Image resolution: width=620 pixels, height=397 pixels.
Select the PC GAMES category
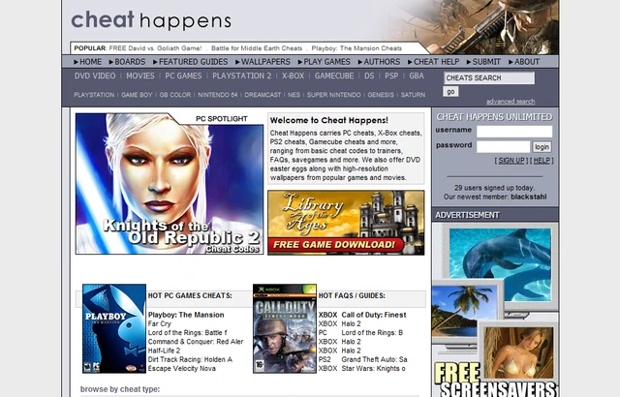tap(183, 76)
